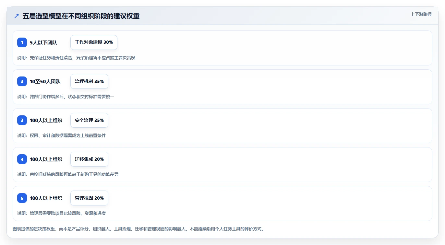Select the 工作对象建模 30% chip
The height and width of the screenshot is (245, 445).
(94, 42)
